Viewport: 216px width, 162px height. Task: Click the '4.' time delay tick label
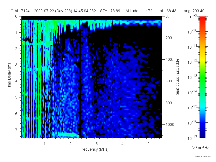pos(17,81)
